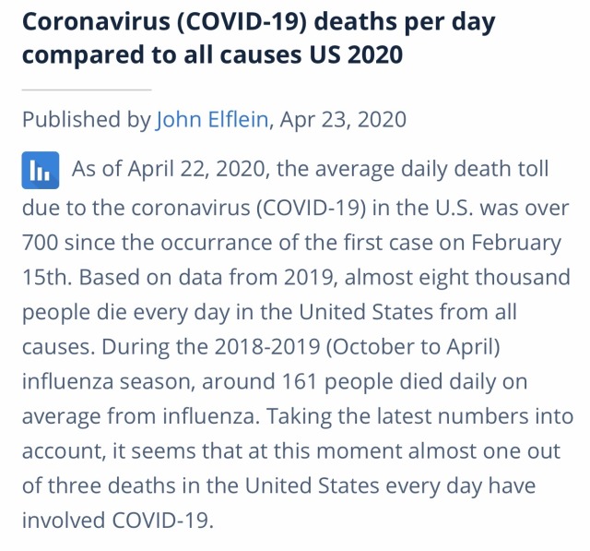Click the "Published by" label text

click(87, 120)
